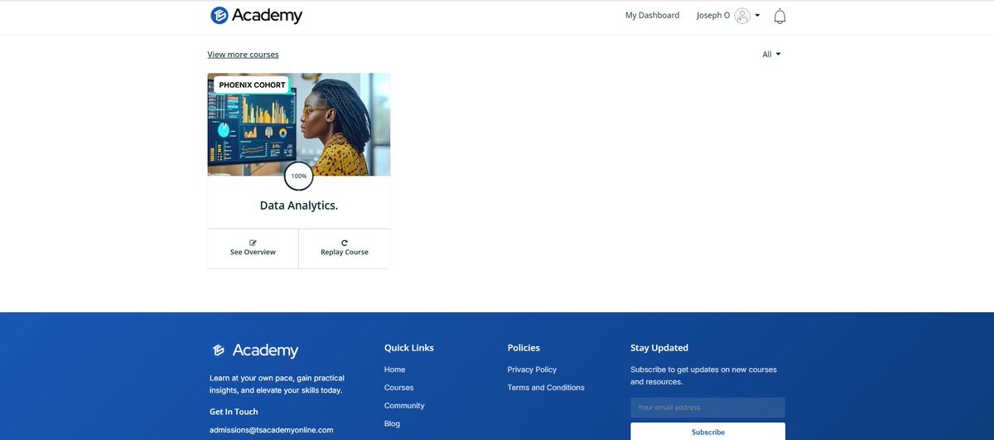Click the Policies footer heading
994x440 pixels.
(x=524, y=348)
